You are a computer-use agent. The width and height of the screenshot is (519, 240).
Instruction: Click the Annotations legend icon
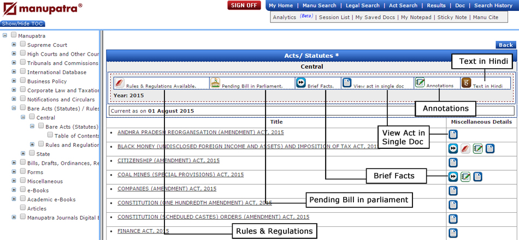tap(420, 83)
